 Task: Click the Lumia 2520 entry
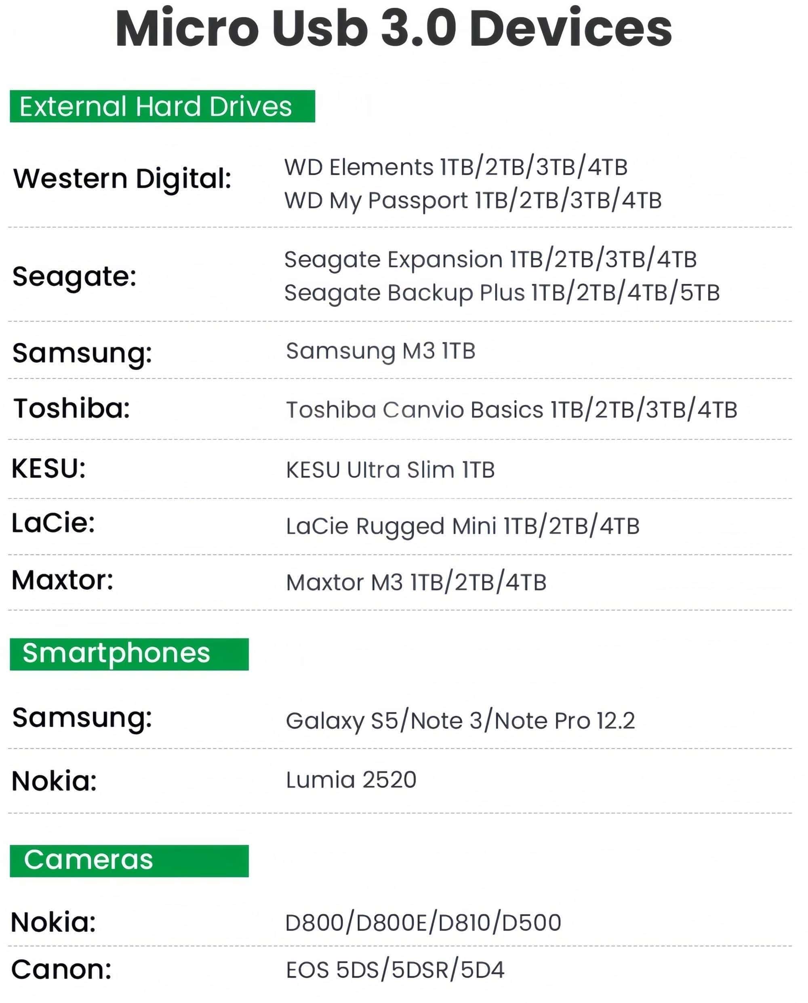point(351,780)
